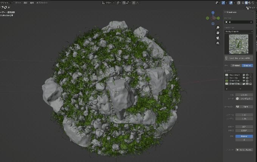Image resolution: width=257 pixels, height=162 pixels.
Task: Toggle the show gizmos button
Action: 223,3
